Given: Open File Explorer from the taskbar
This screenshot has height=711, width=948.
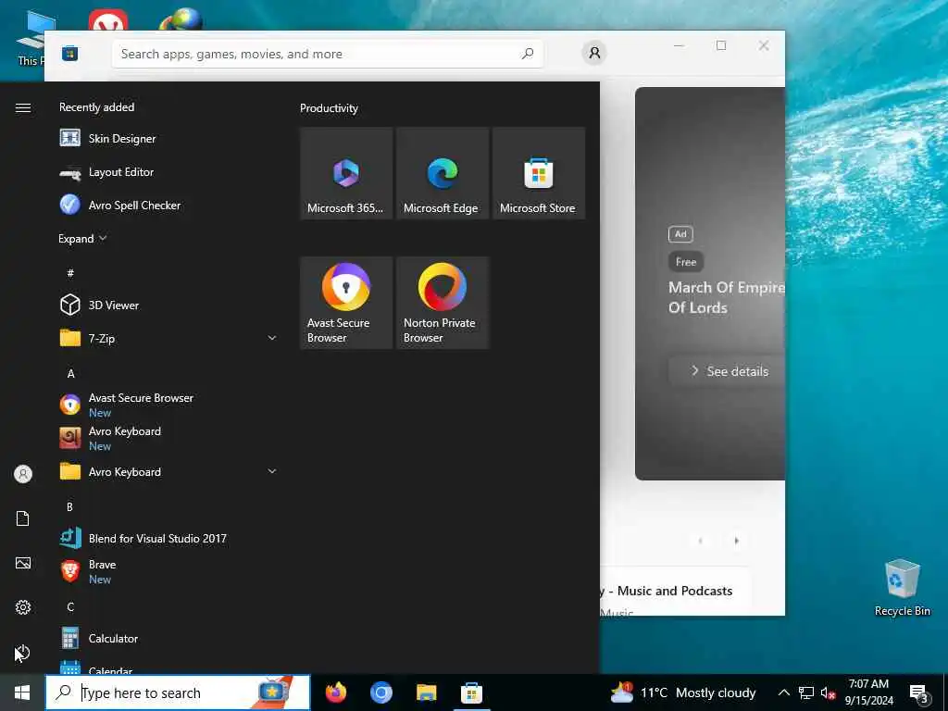Looking at the screenshot, I should coord(426,692).
